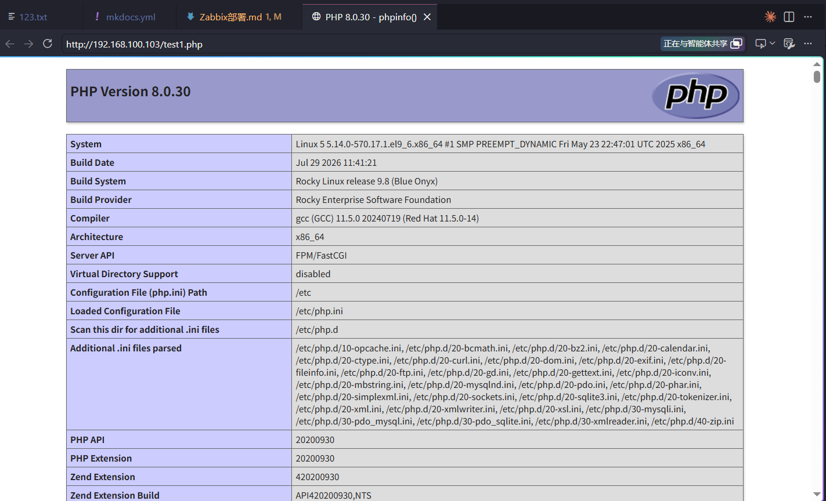Open browser toolbar more actions menu
Image resolution: width=826 pixels, height=501 pixels.
click(x=808, y=43)
